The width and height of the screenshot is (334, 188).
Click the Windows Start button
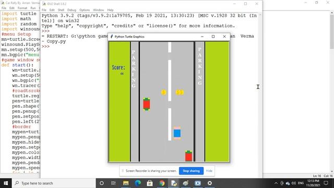[x=6, y=183]
